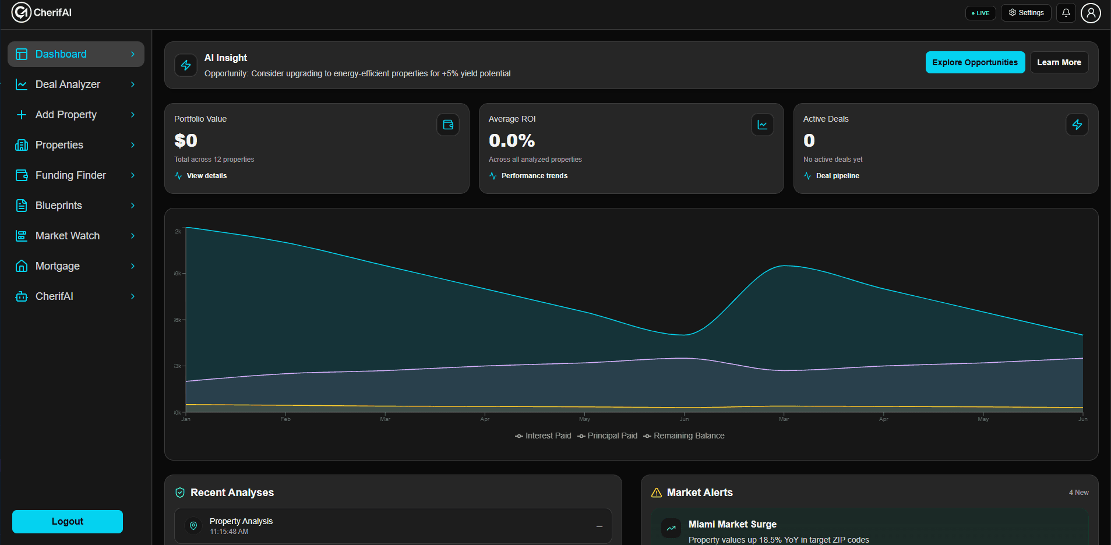Click the AI Insight lightning bolt icon

pos(186,65)
